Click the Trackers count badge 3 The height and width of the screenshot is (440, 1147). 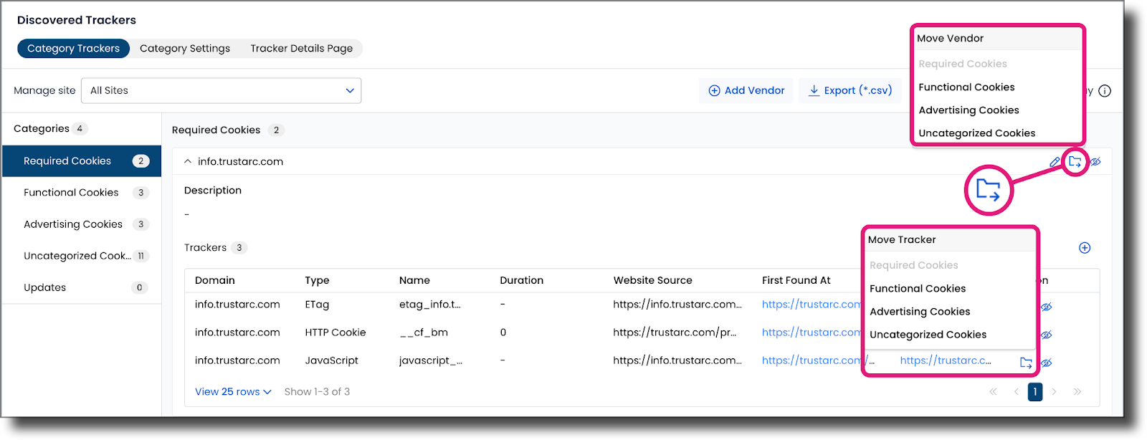coord(239,247)
